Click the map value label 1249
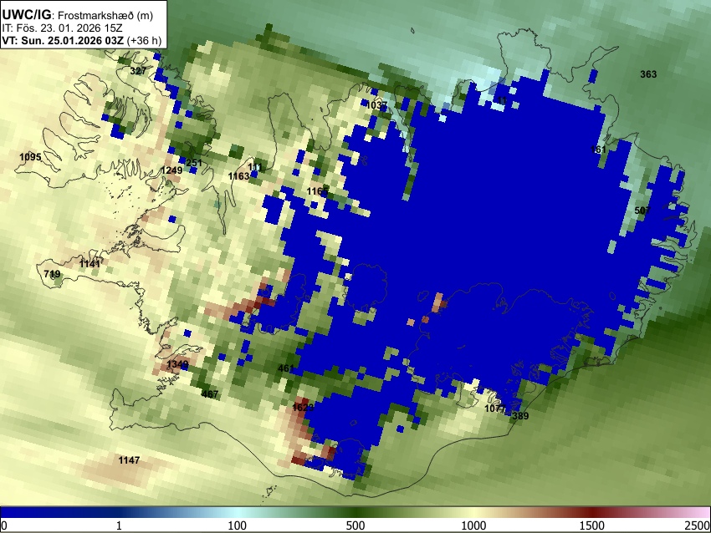This screenshot has height=533, width=711. [x=171, y=170]
